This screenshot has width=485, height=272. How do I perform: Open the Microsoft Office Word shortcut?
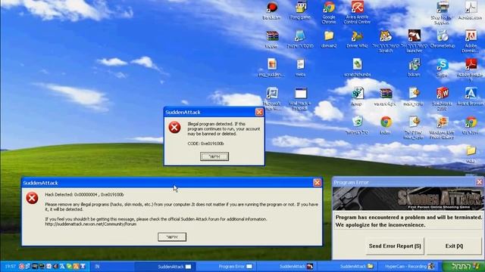[x=272, y=99]
